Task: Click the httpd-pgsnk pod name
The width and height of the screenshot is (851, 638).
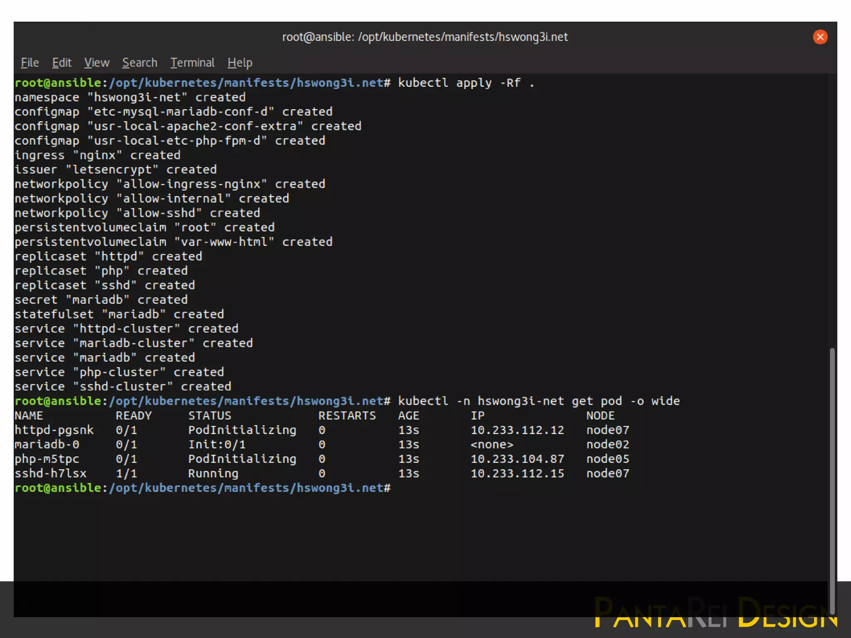Action: (54, 430)
